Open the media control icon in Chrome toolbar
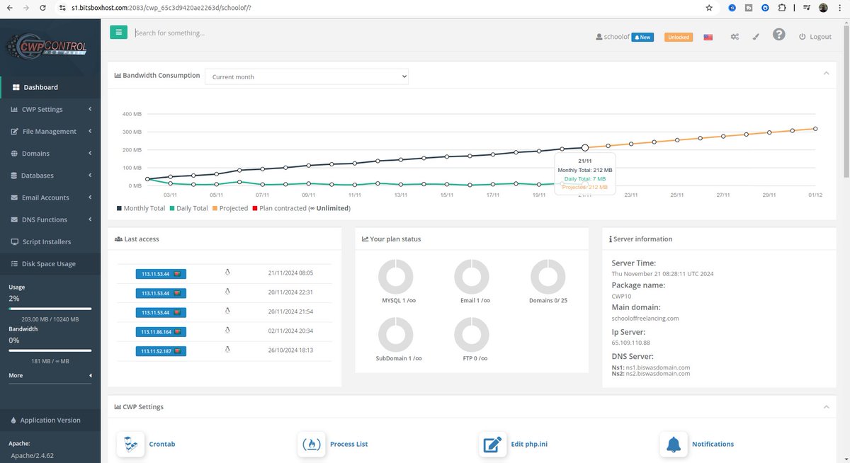Image resolution: width=850 pixels, height=463 pixels. click(x=806, y=8)
